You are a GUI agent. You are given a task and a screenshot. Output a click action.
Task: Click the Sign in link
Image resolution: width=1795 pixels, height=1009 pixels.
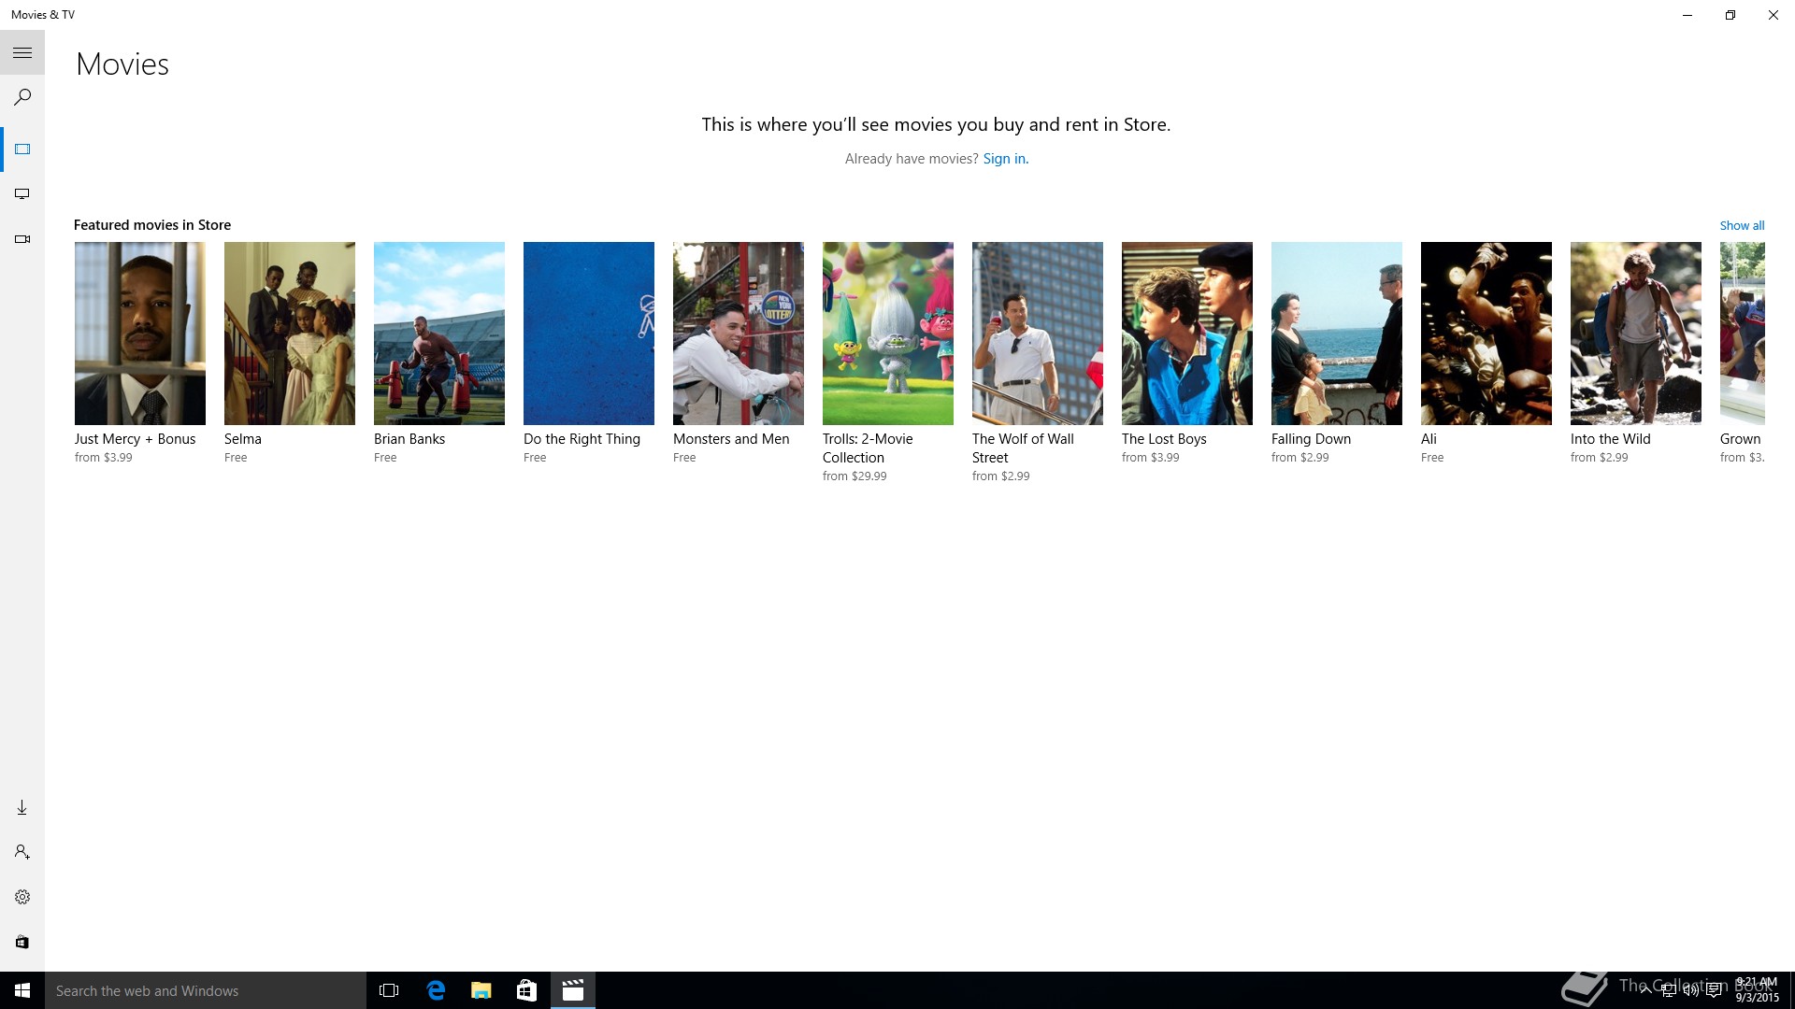[1004, 159]
